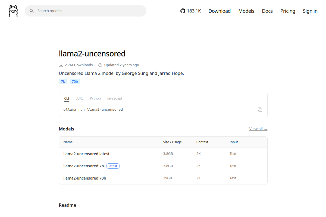Click the Size / Usage column header
326x217 pixels.
coord(172,142)
